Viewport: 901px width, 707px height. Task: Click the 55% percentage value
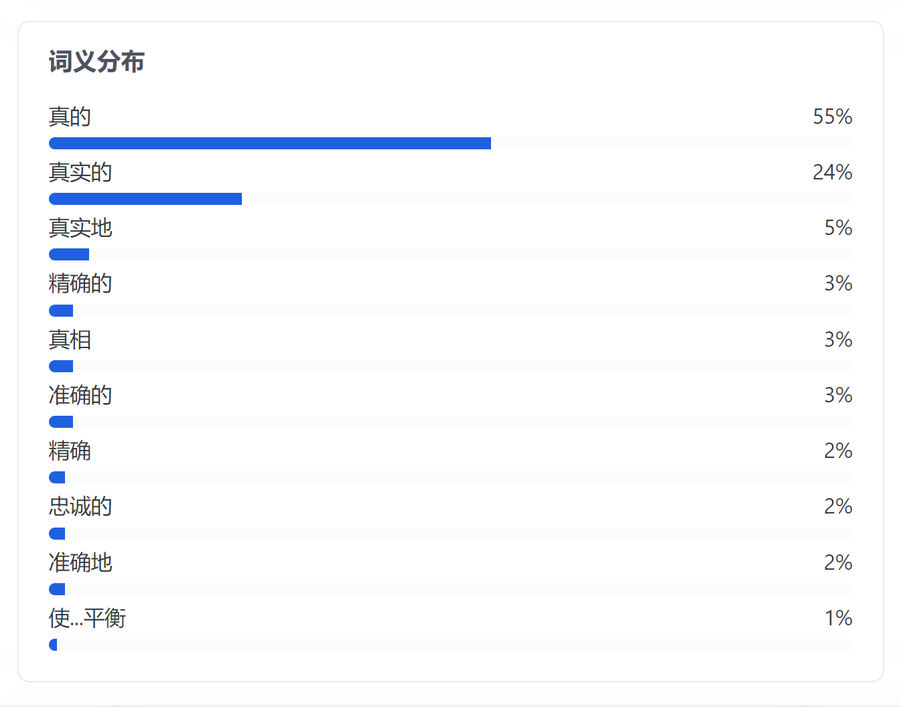pyautogui.click(x=832, y=116)
